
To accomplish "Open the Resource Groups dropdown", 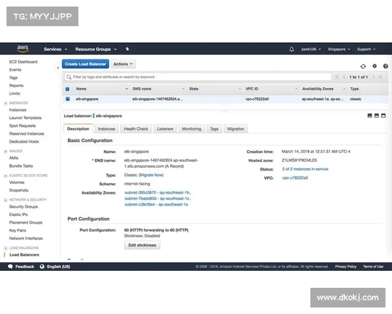I will tap(96, 49).
